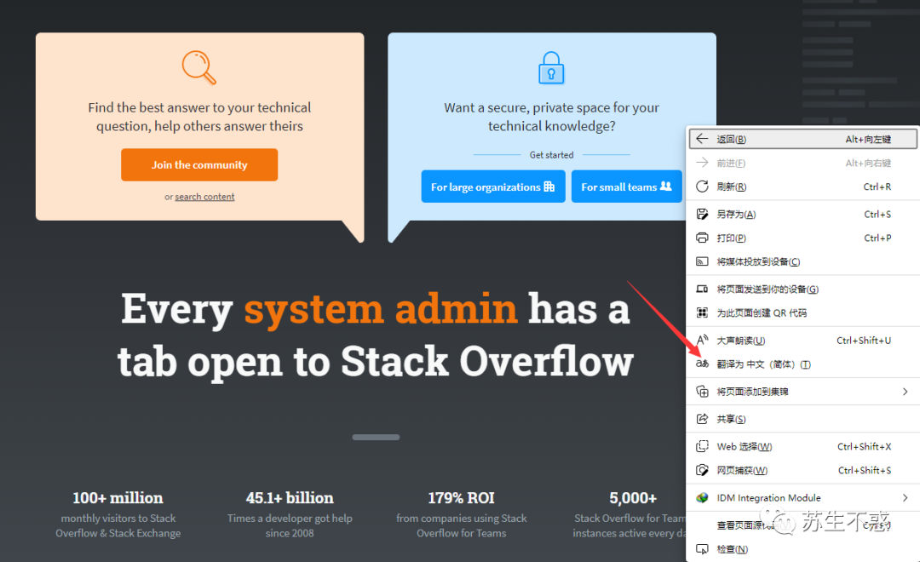Click the '100+ million' statistic
The height and width of the screenshot is (562, 920).
pos(118,497)
